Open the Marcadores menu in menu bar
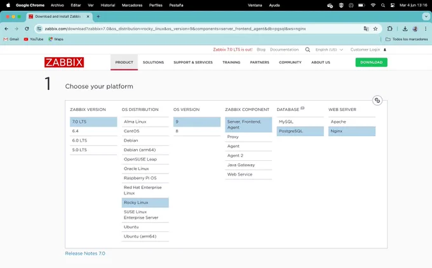 132,5
